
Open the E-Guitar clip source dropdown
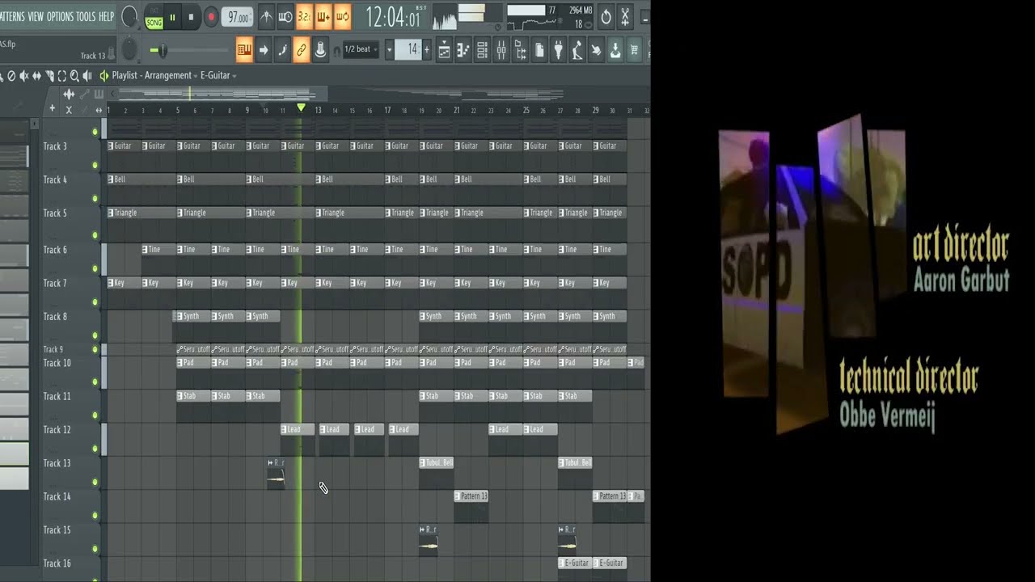click(218, 75)
